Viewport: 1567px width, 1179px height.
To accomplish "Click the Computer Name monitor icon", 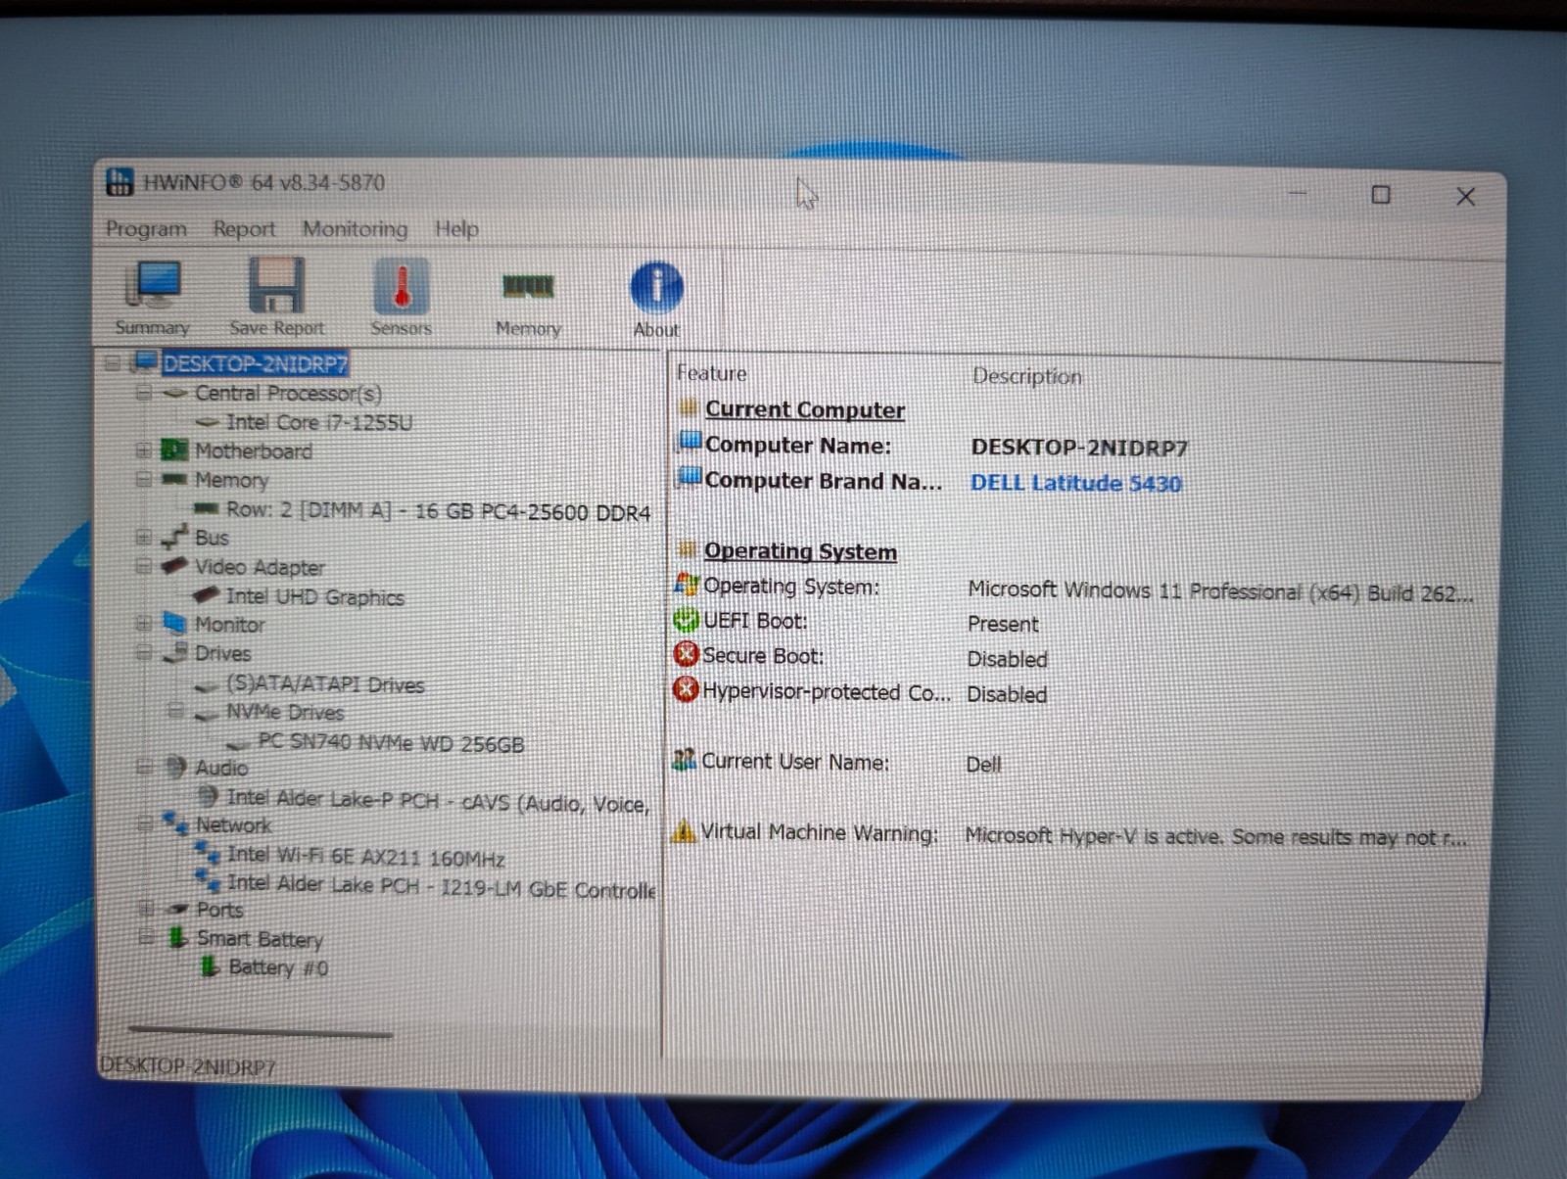I will (x=690, y=442).
